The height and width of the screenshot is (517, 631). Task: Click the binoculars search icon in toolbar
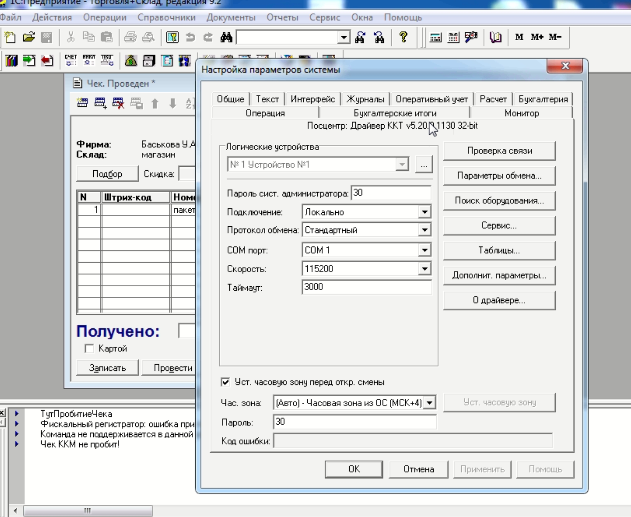[226, 37]
